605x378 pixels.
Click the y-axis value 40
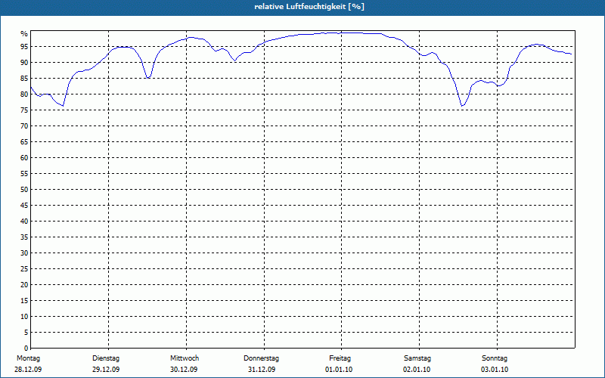pos(24,222)
